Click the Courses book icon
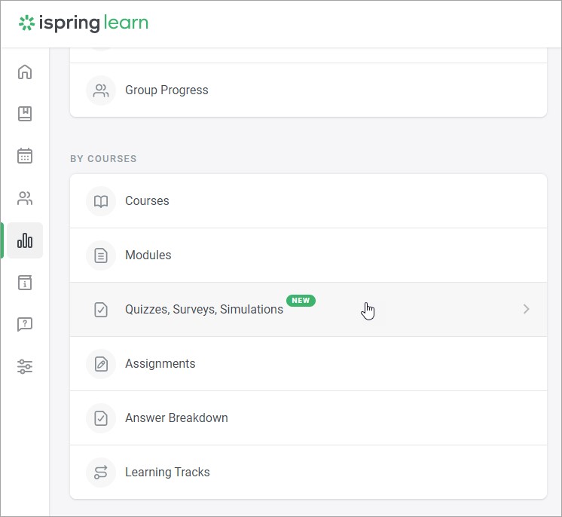 101,201
